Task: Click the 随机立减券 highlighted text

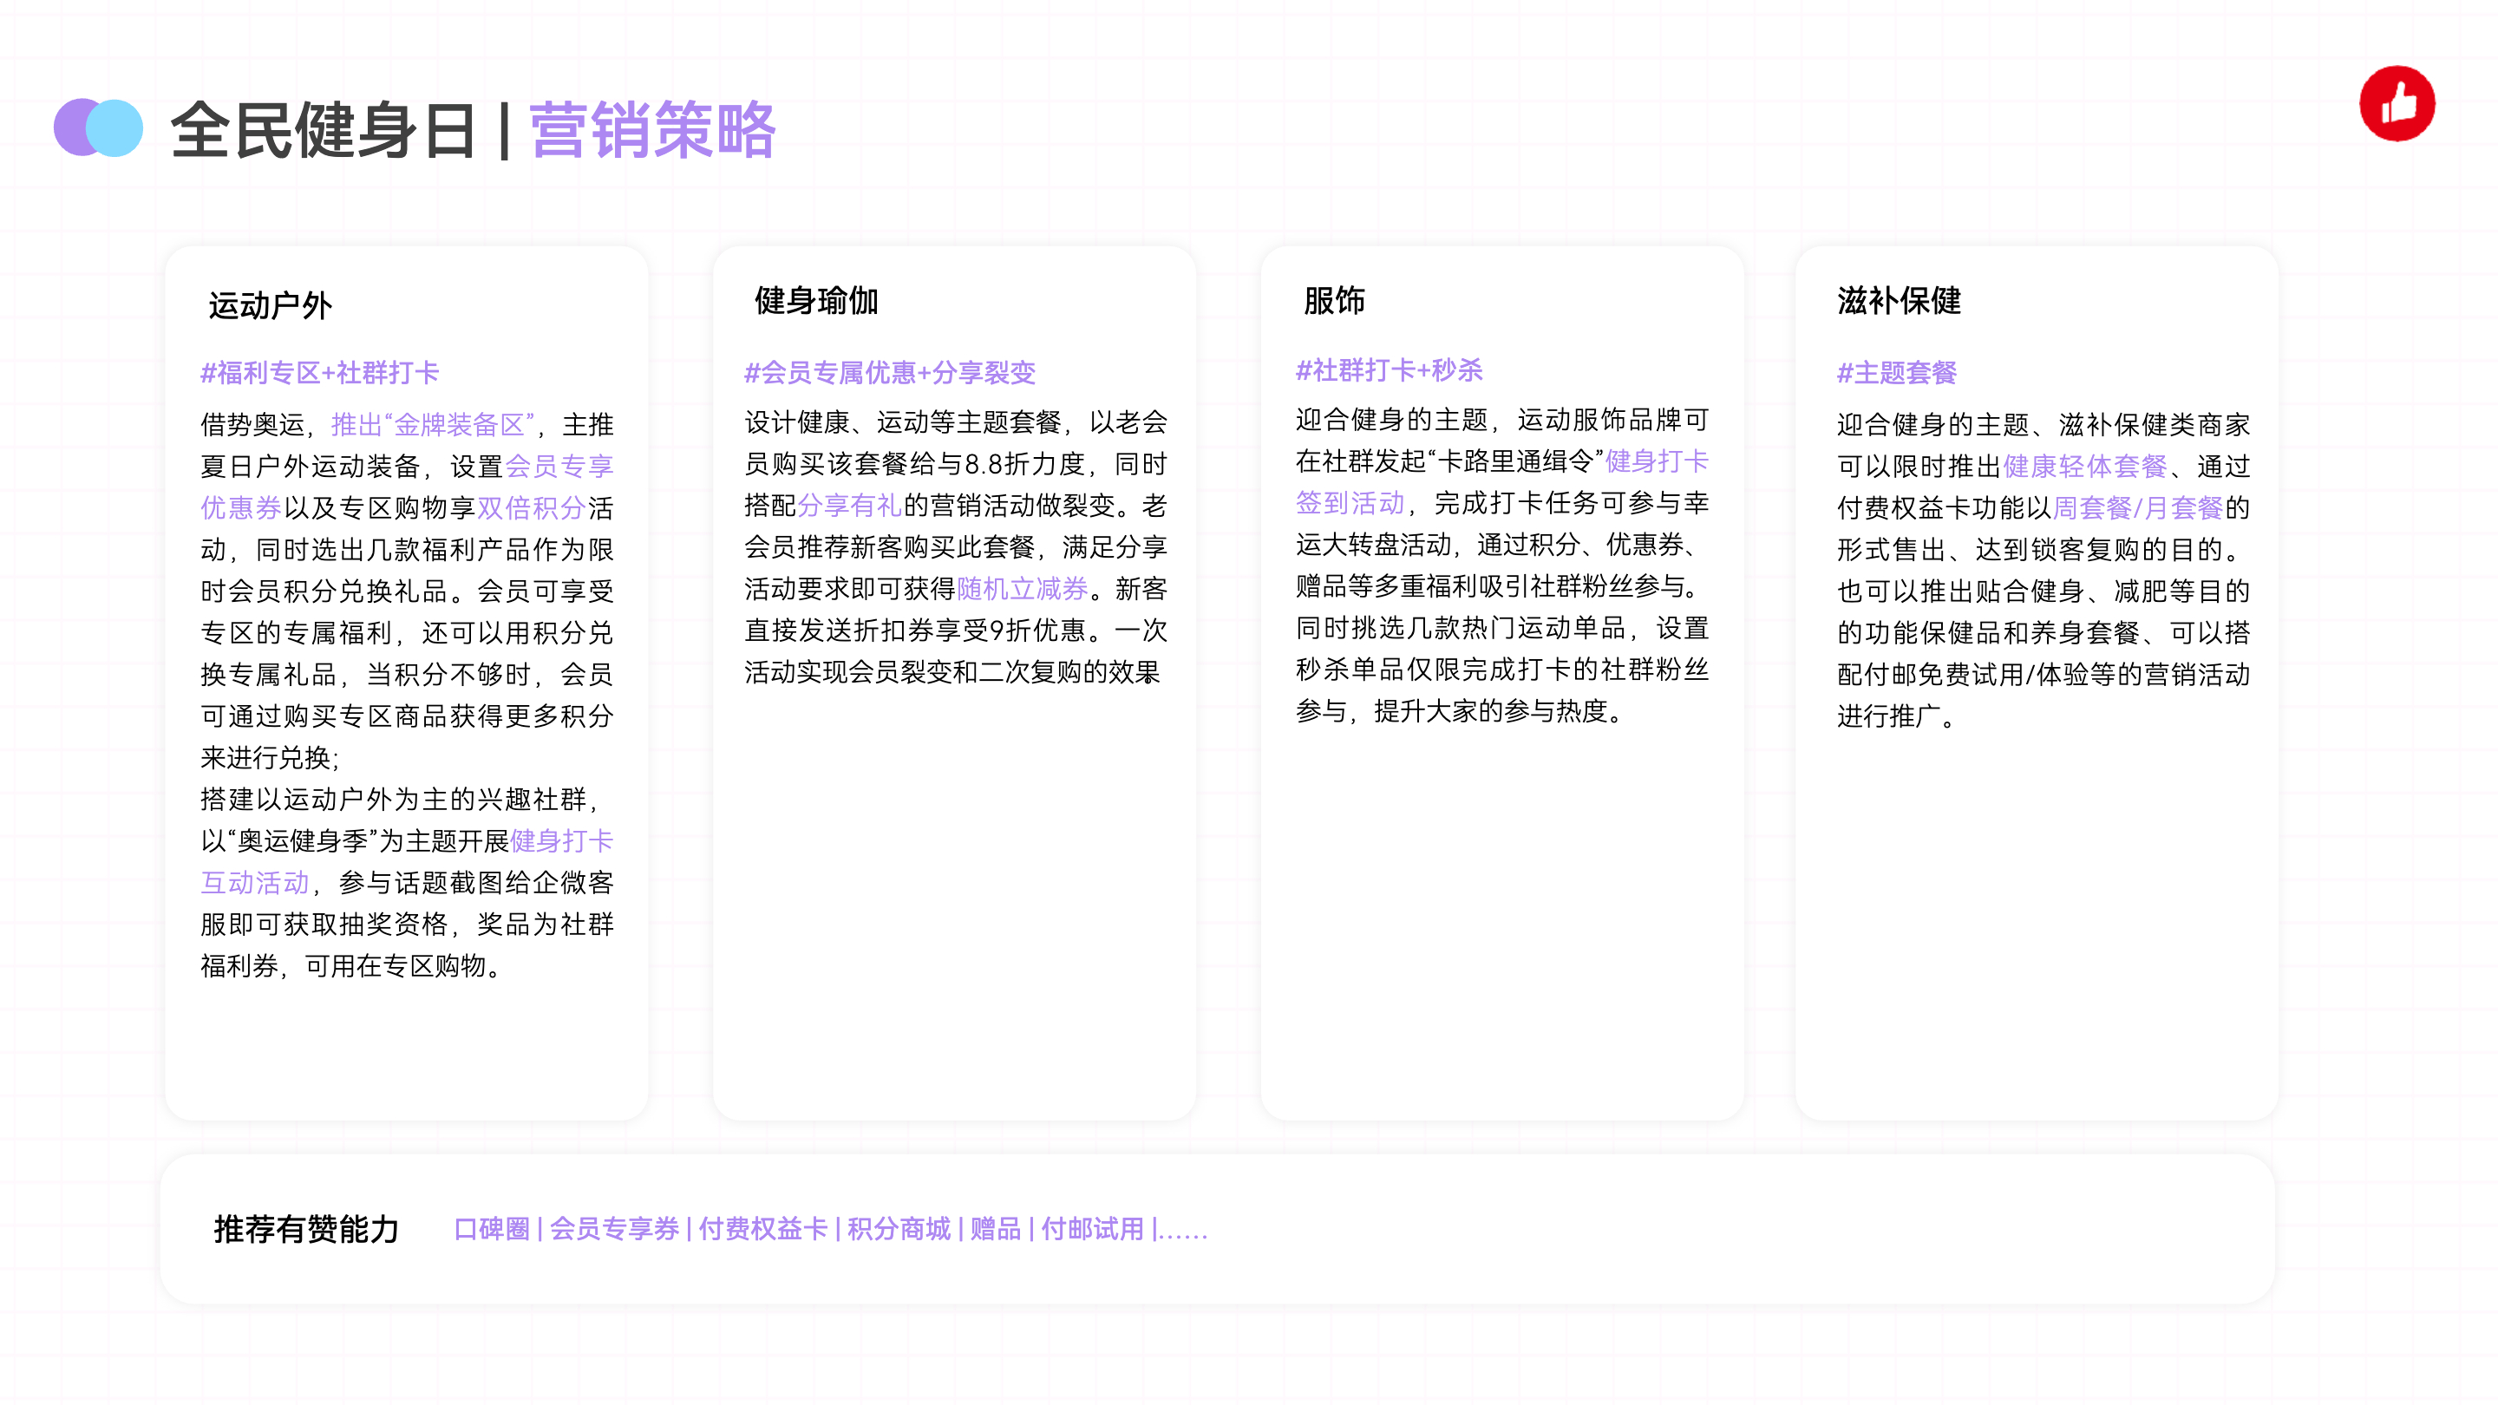Action: [1022, 589]
